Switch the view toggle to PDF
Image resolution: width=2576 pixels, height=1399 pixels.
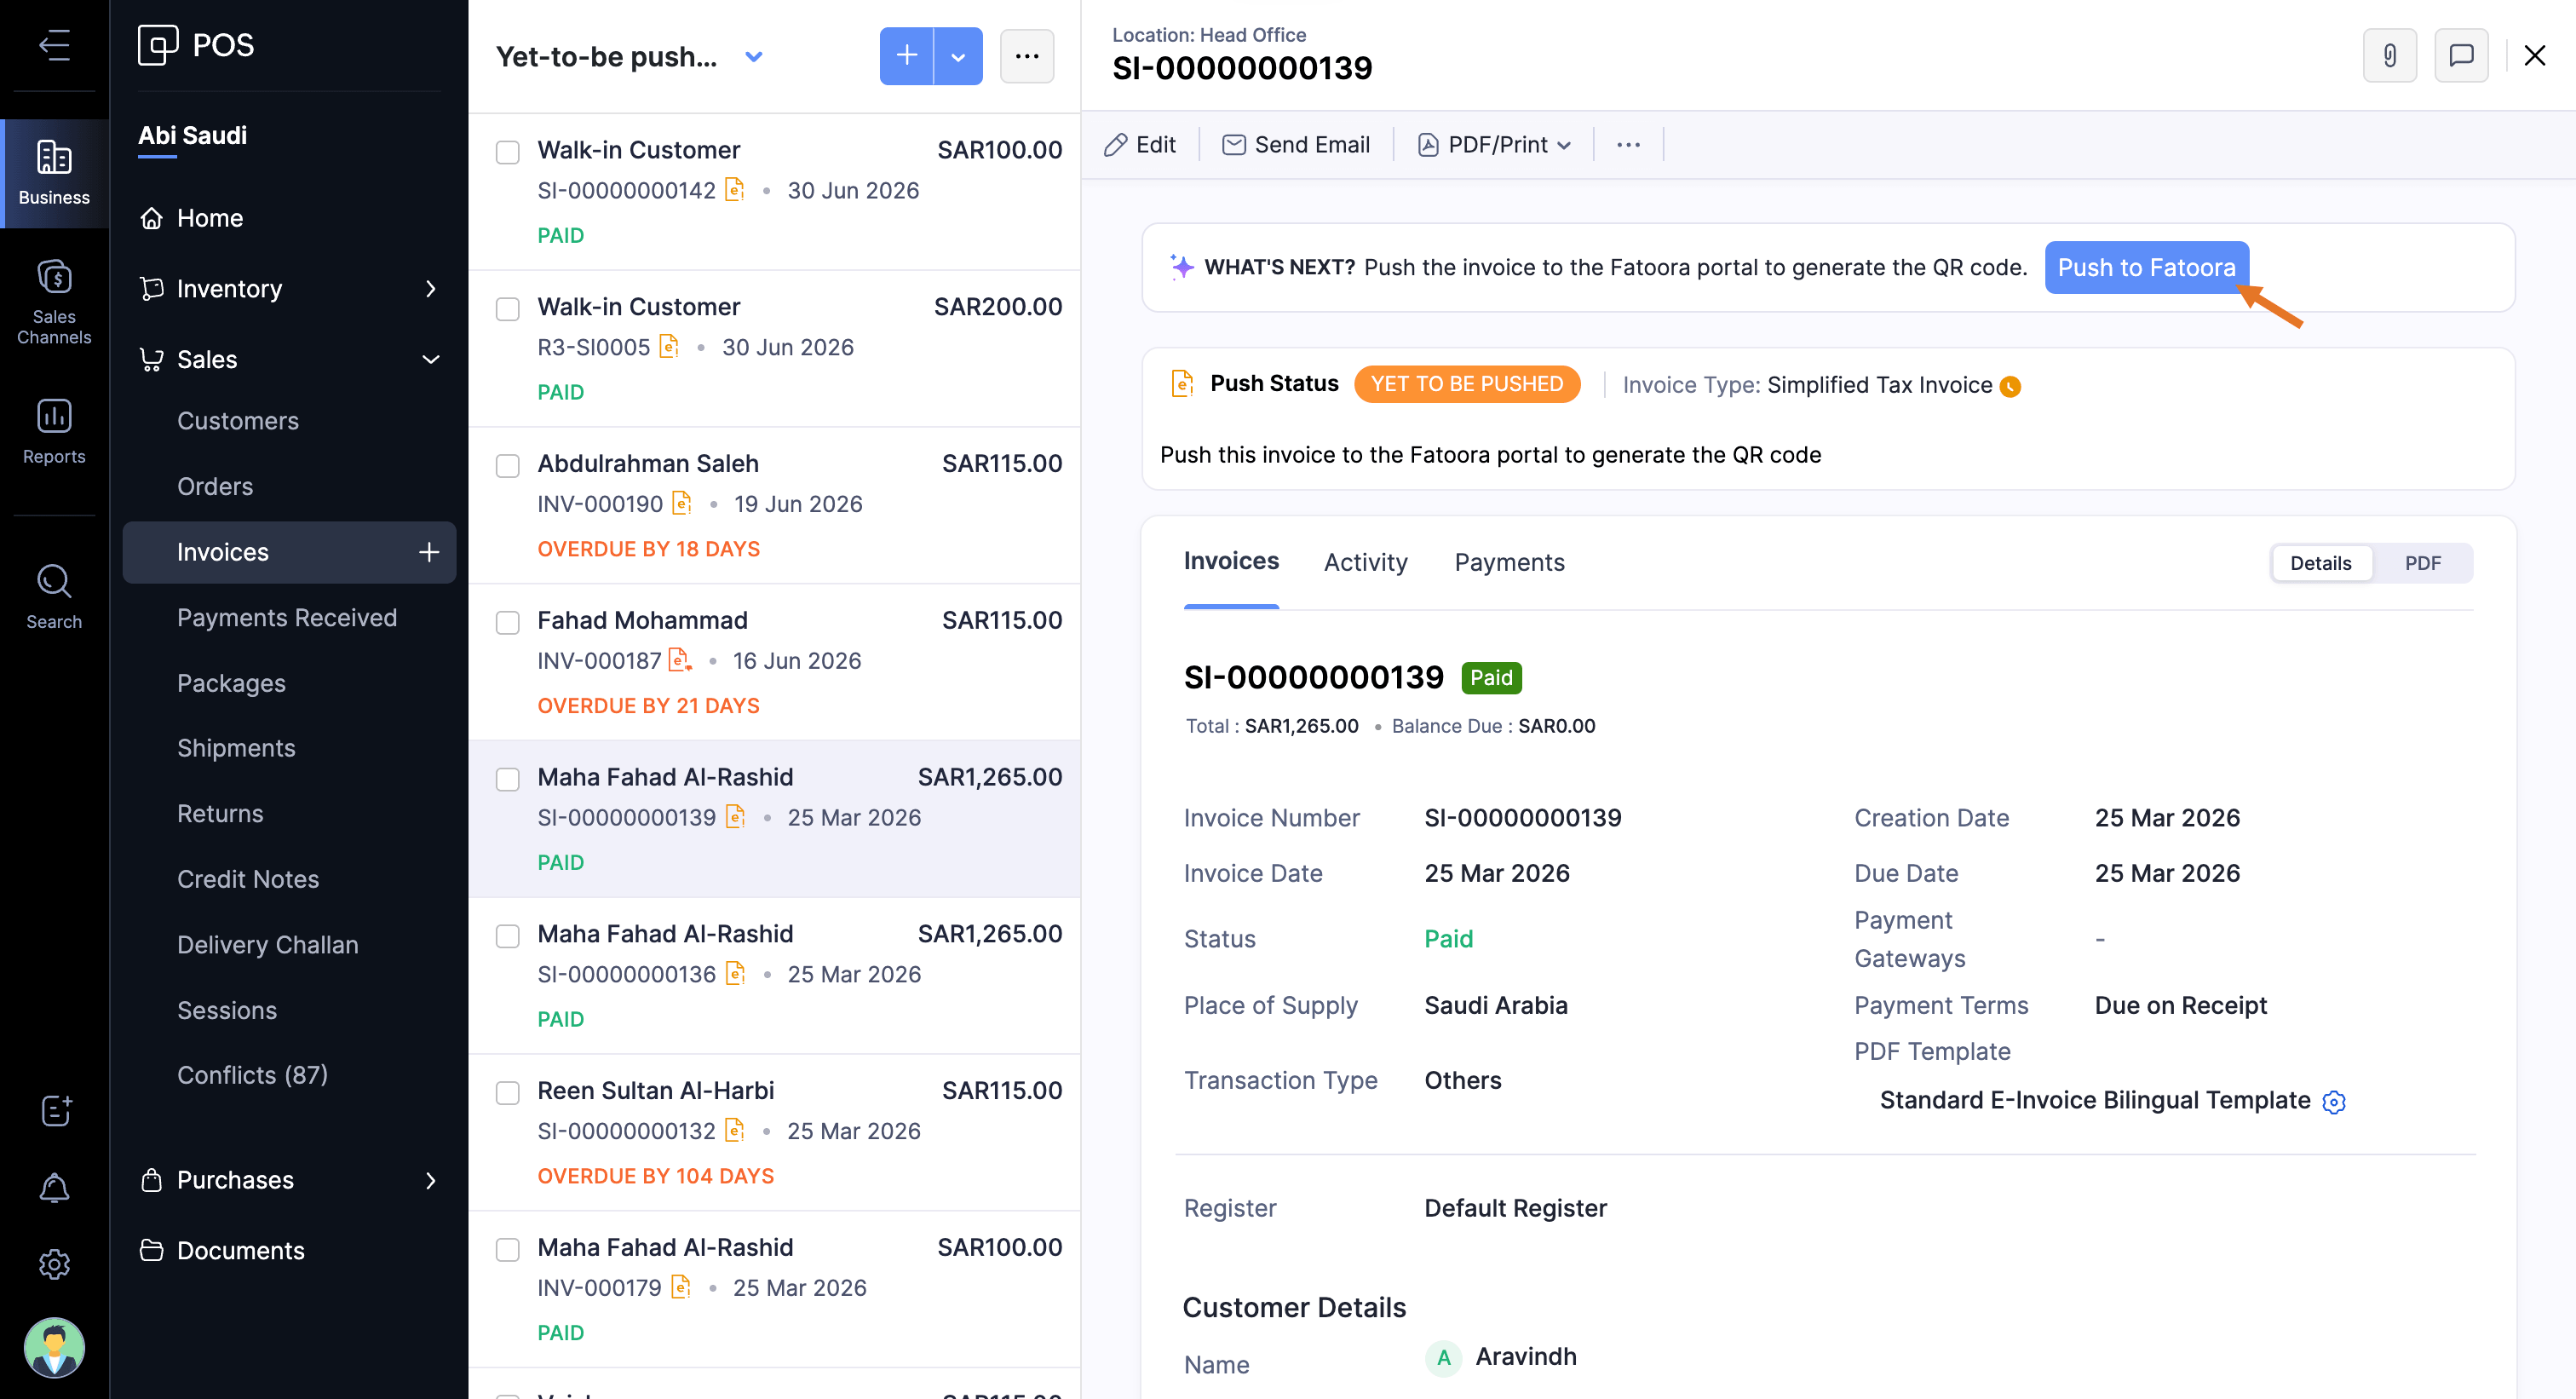[x=2422, y=563]
